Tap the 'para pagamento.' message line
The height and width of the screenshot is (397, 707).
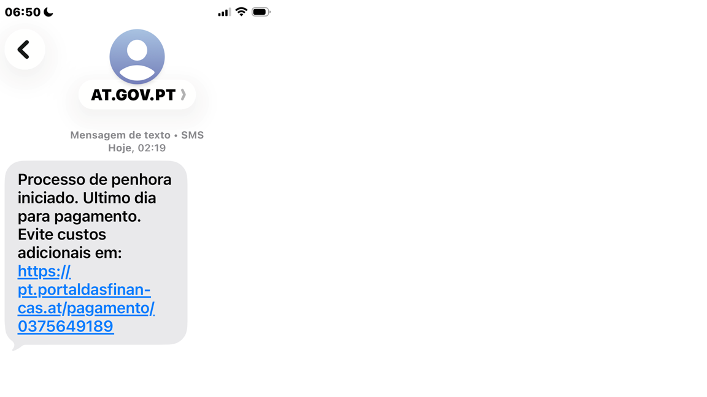[79, 216]
